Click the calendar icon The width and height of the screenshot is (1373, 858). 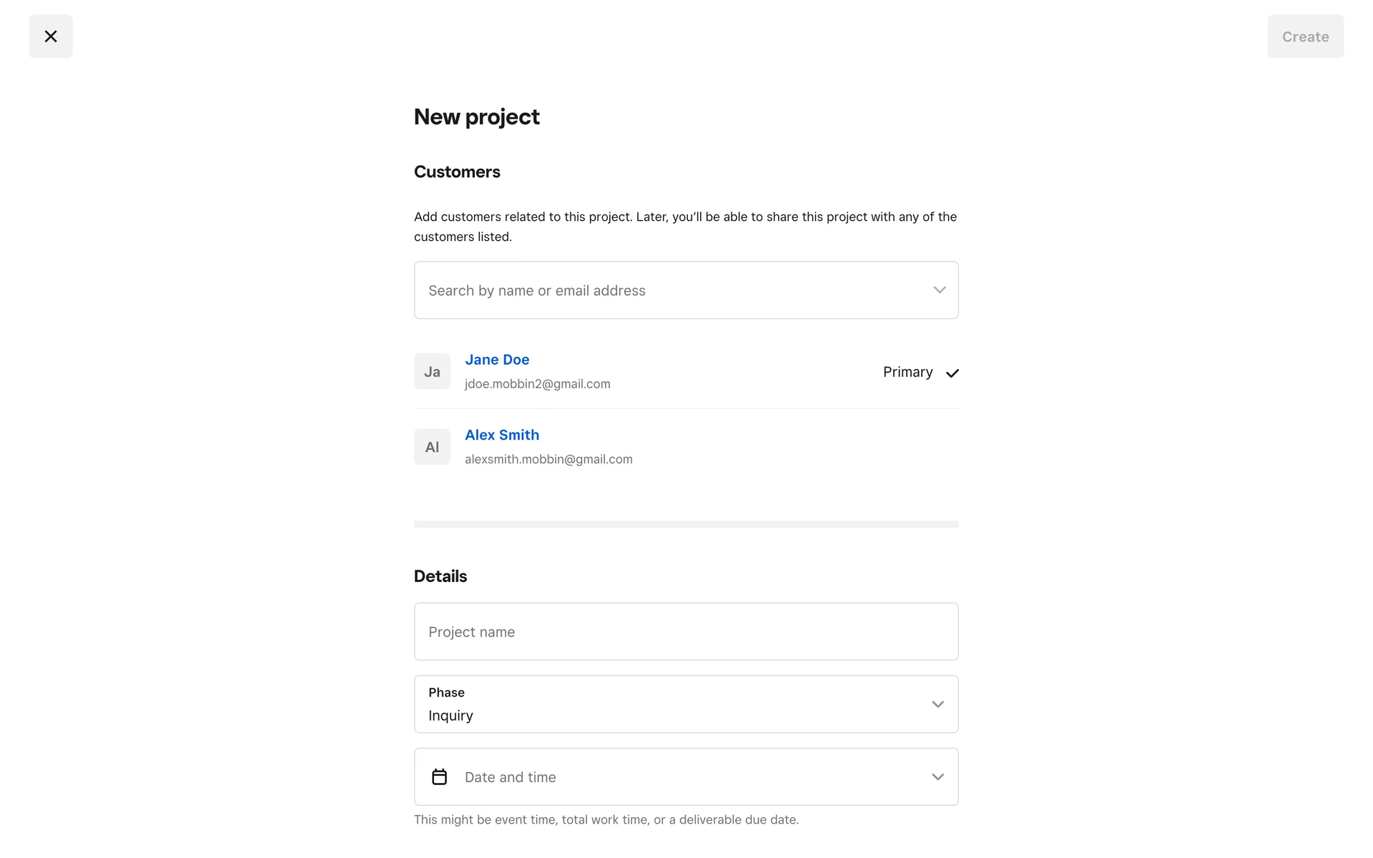click(x=439, y=777)
